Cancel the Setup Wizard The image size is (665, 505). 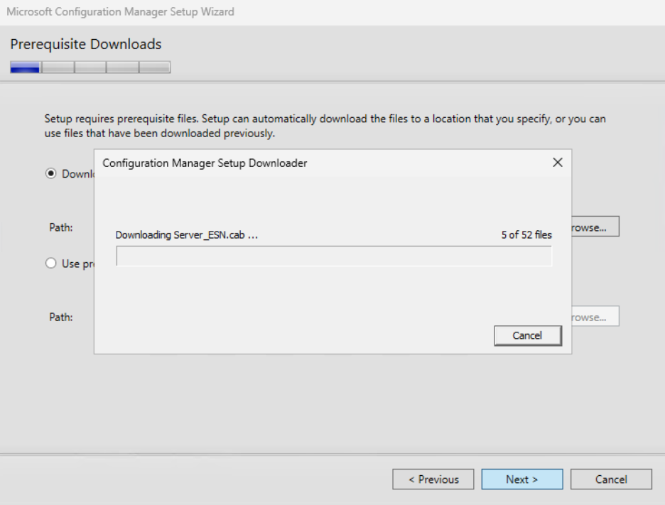coord(610,479)
